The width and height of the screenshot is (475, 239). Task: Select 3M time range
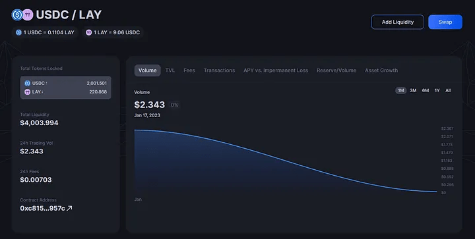[413, 90]
